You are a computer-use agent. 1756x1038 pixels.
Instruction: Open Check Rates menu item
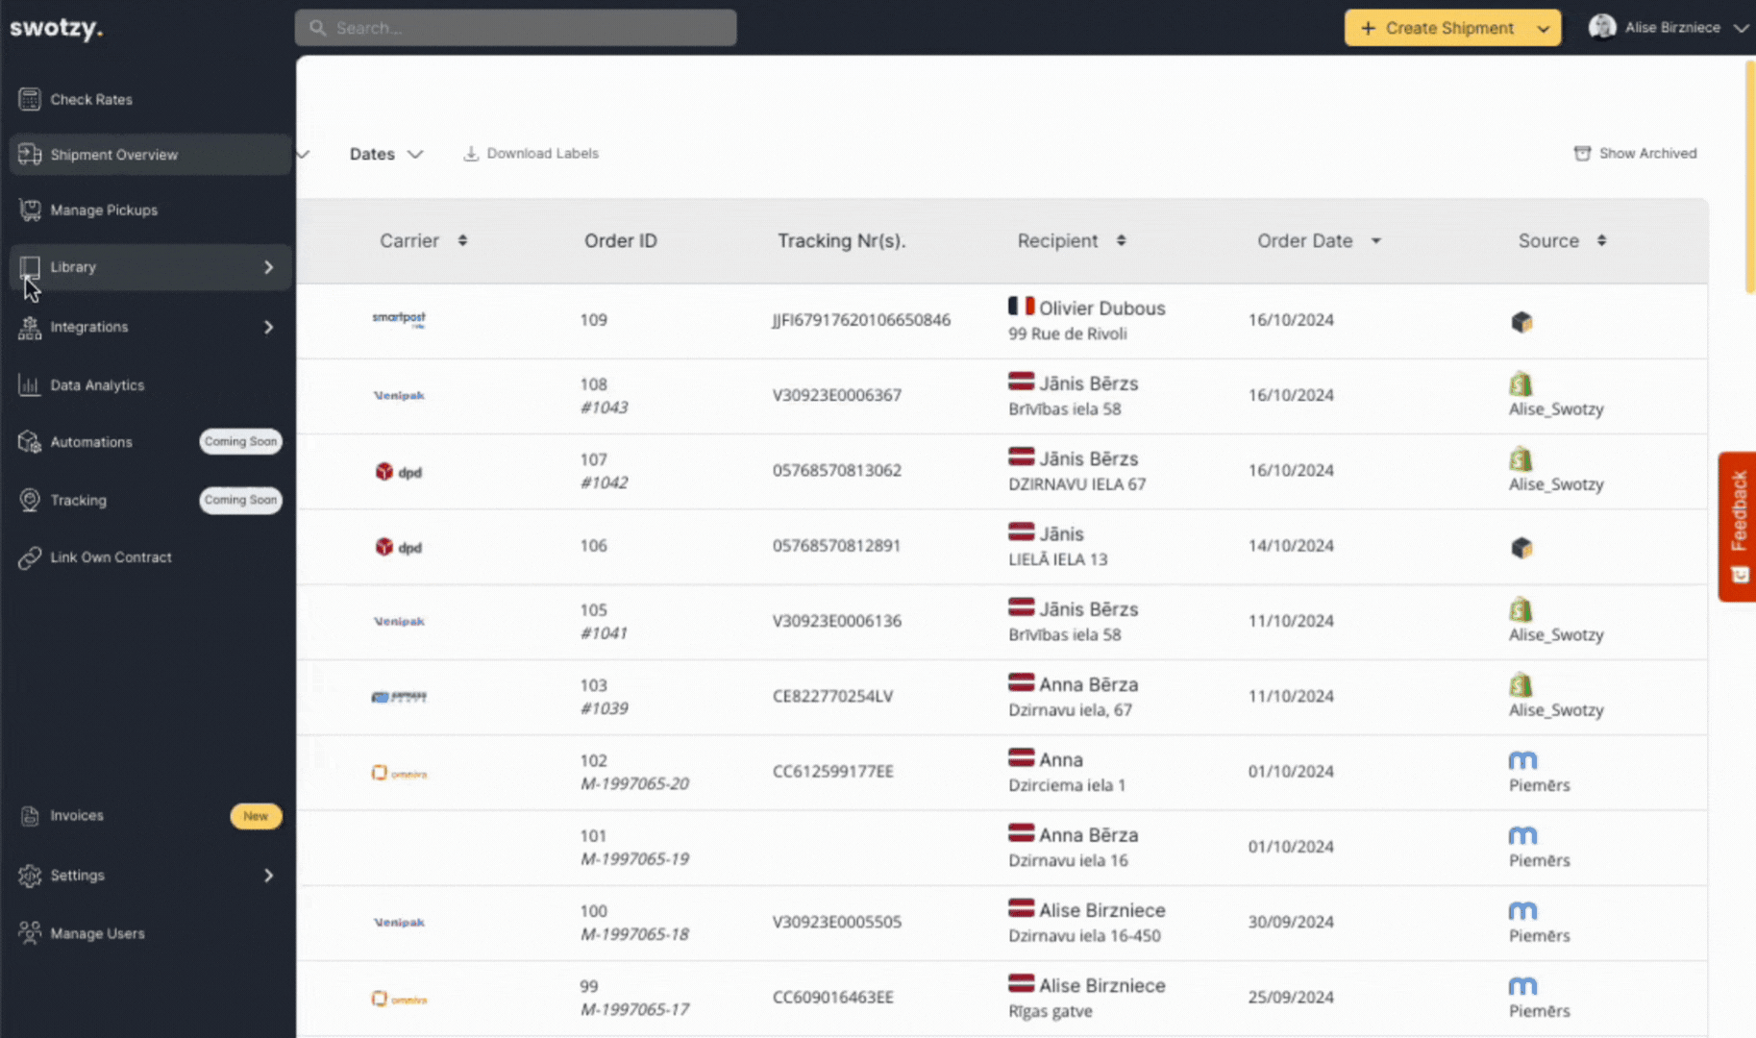pyautogui.click(x=149, y=99)
